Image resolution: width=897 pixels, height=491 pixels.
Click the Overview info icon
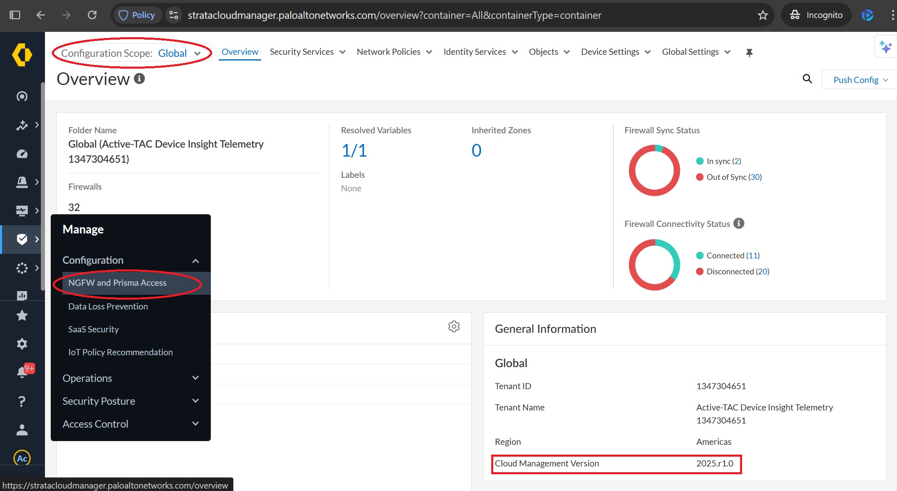point(139,78)
